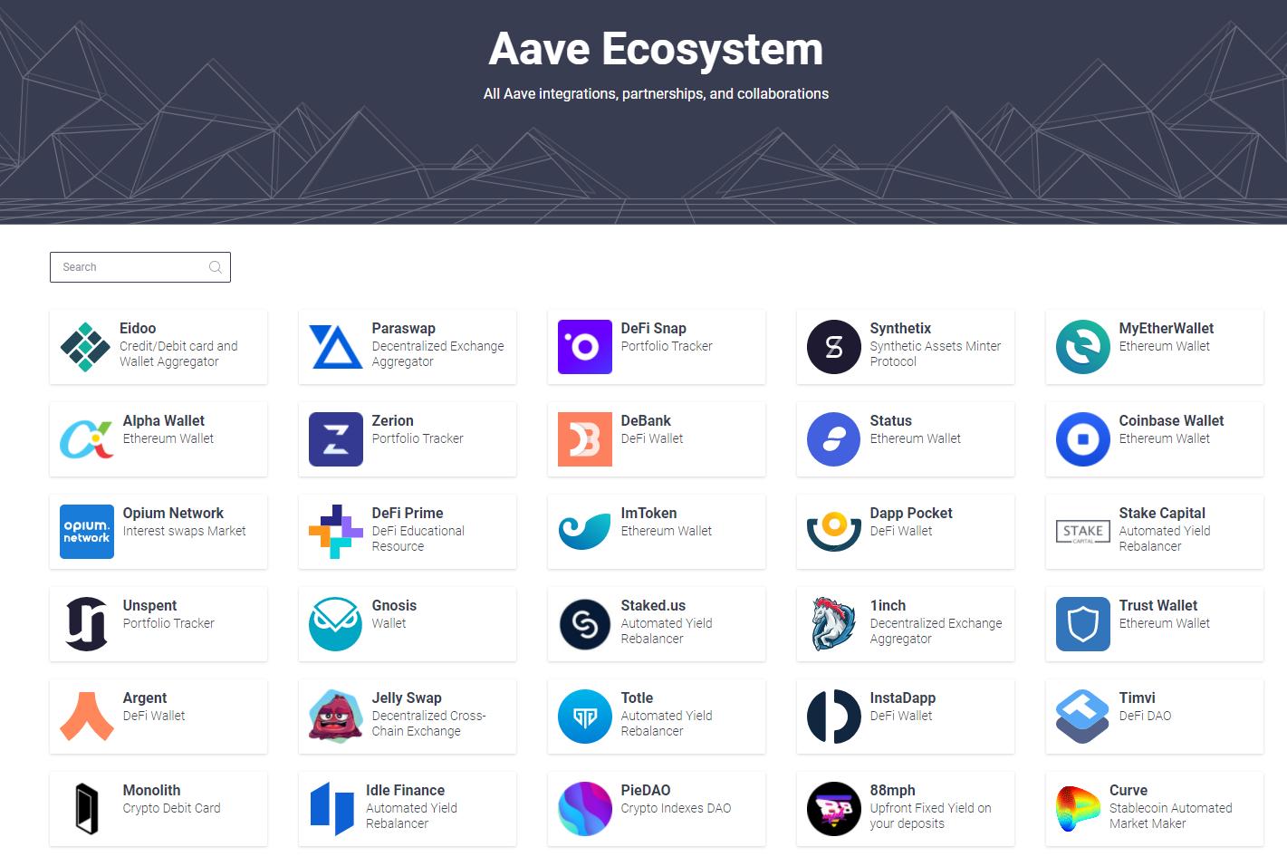The height and width of the screenshot is (866, 1287).
Task: Click the 88mph logo icon
Action: 833,809
